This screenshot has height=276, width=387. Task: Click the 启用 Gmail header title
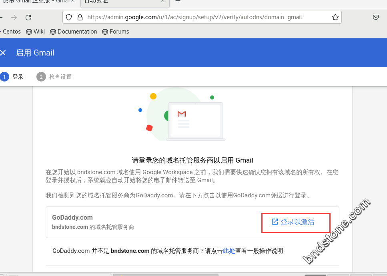35,53
